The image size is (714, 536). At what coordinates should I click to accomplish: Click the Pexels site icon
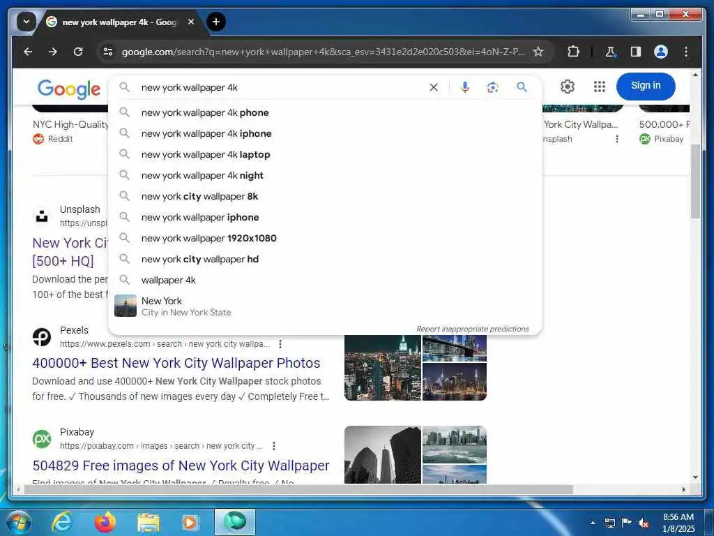tap(42, 337)
